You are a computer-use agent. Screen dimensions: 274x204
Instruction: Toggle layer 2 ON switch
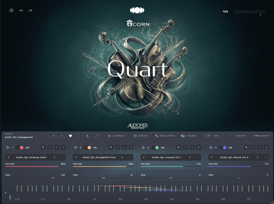tap(87, 148)
